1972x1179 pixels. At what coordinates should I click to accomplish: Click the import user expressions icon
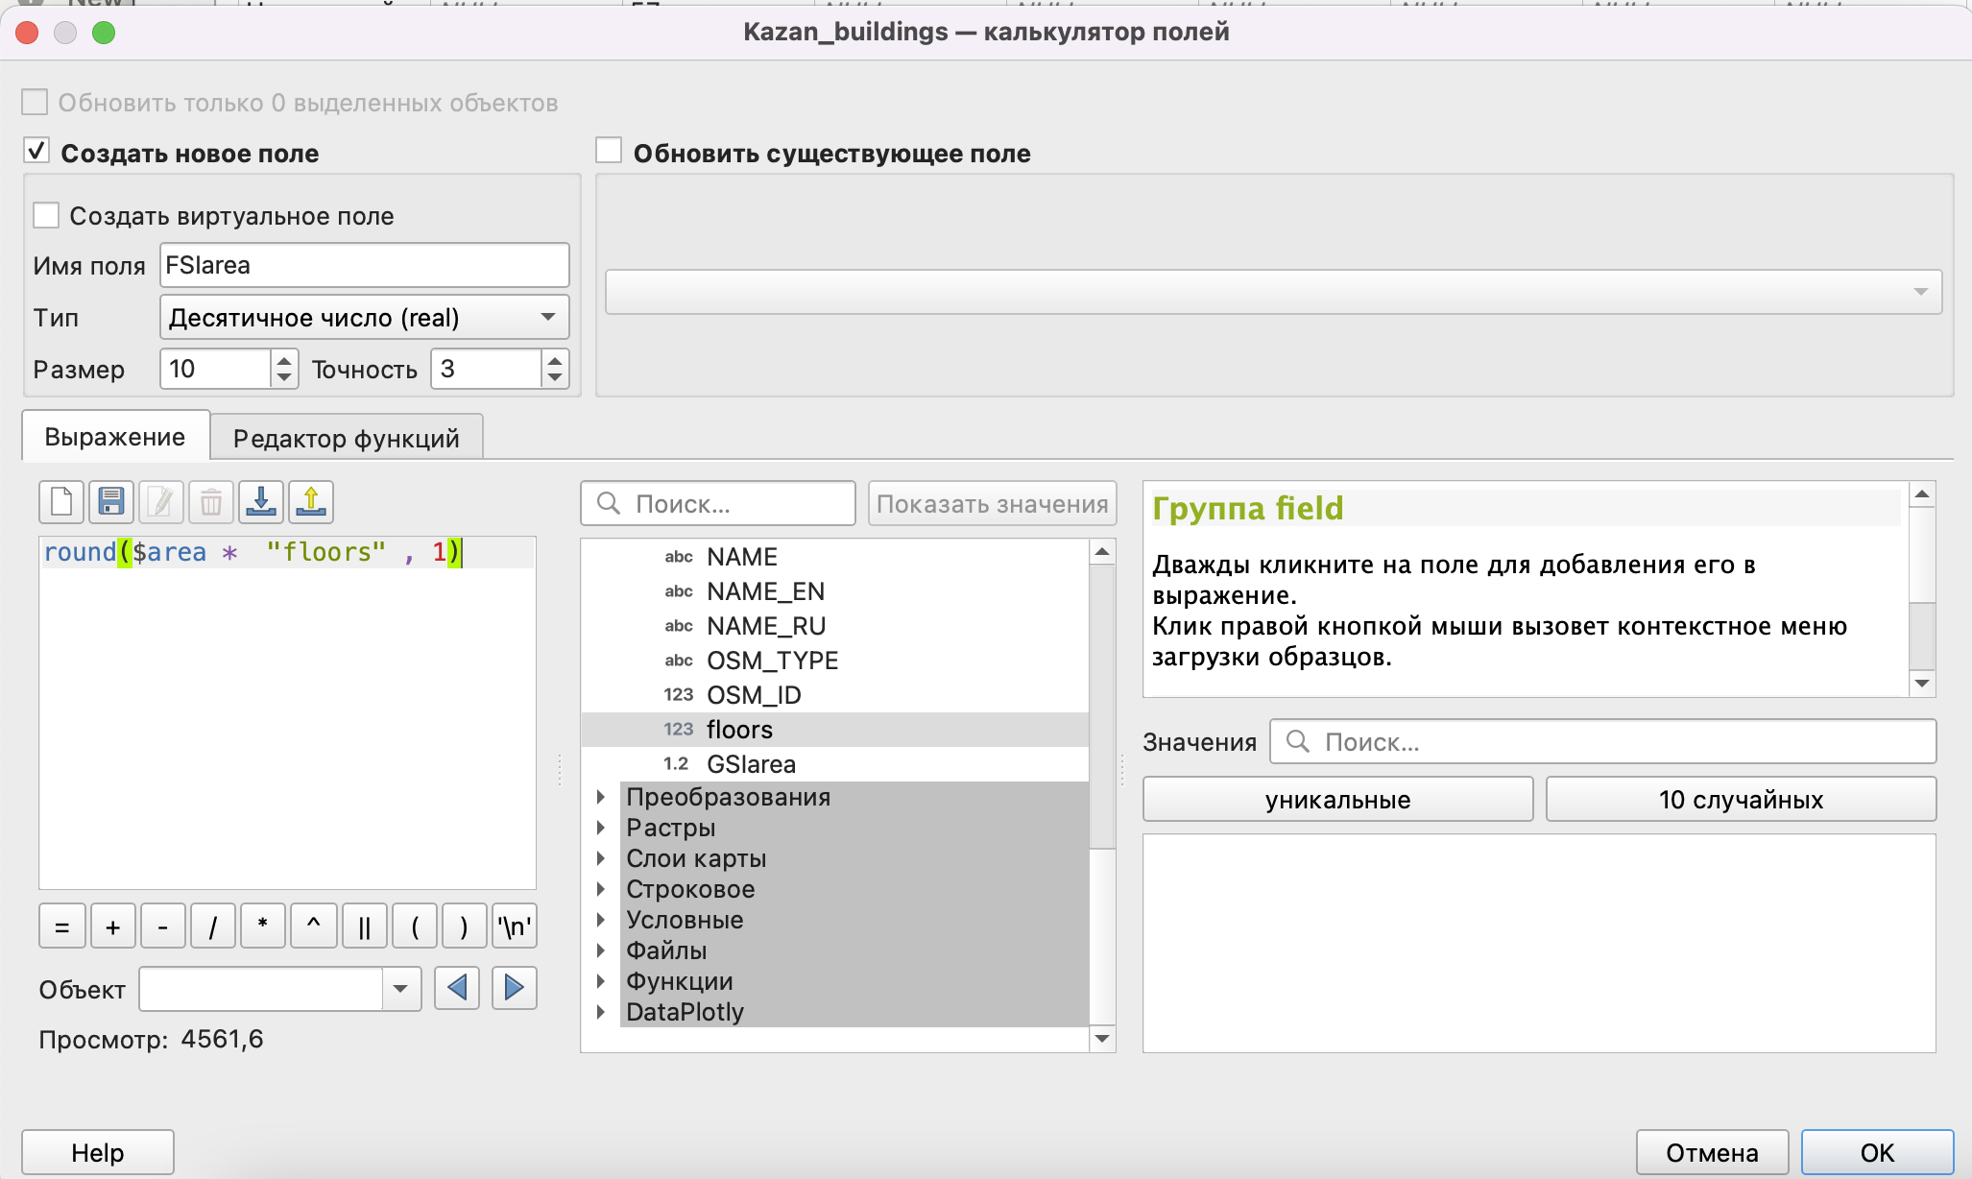pos(261,501)
